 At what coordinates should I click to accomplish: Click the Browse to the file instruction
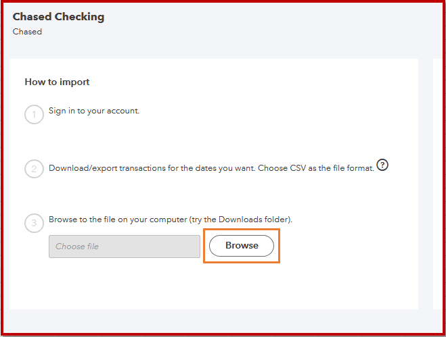coord(135,220)
